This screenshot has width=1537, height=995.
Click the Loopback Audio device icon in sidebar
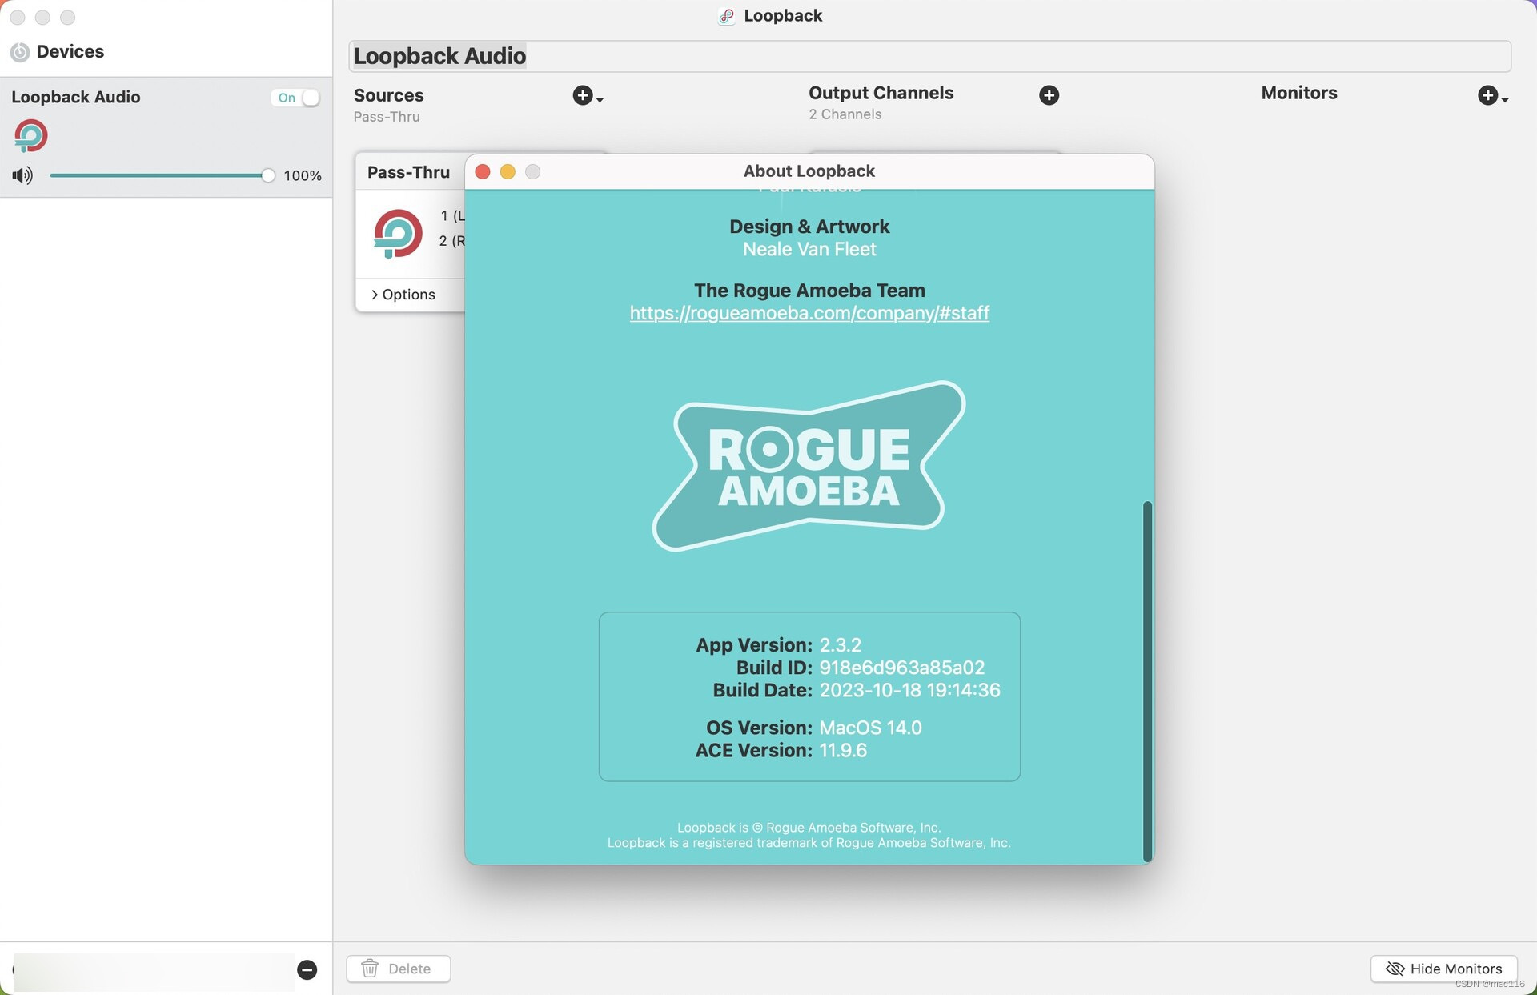[x=31, y=136]
